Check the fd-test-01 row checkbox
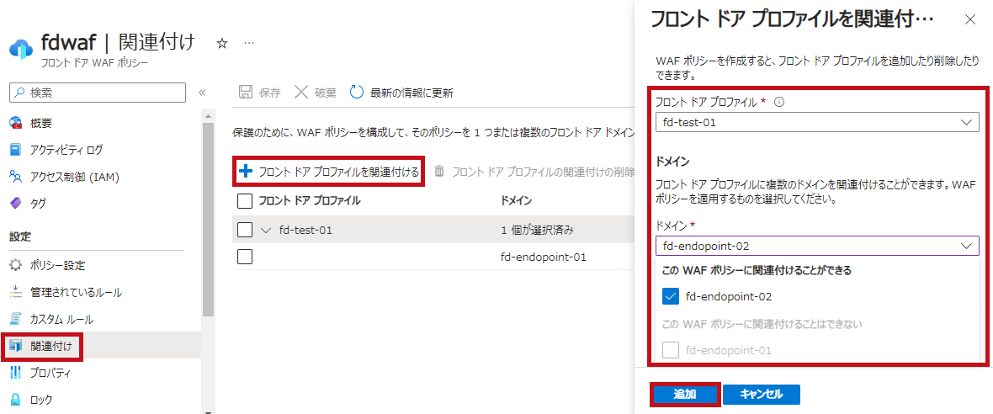This screenshot has width=993, height=414. 244,230
